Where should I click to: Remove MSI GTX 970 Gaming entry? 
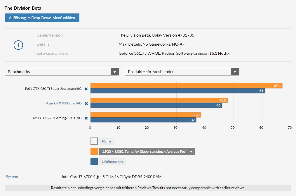click(86, 118)
